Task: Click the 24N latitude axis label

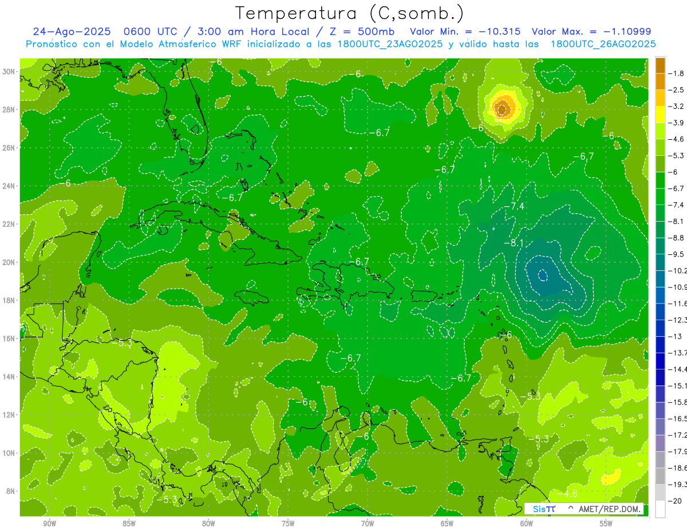Action: pos(9,186)
